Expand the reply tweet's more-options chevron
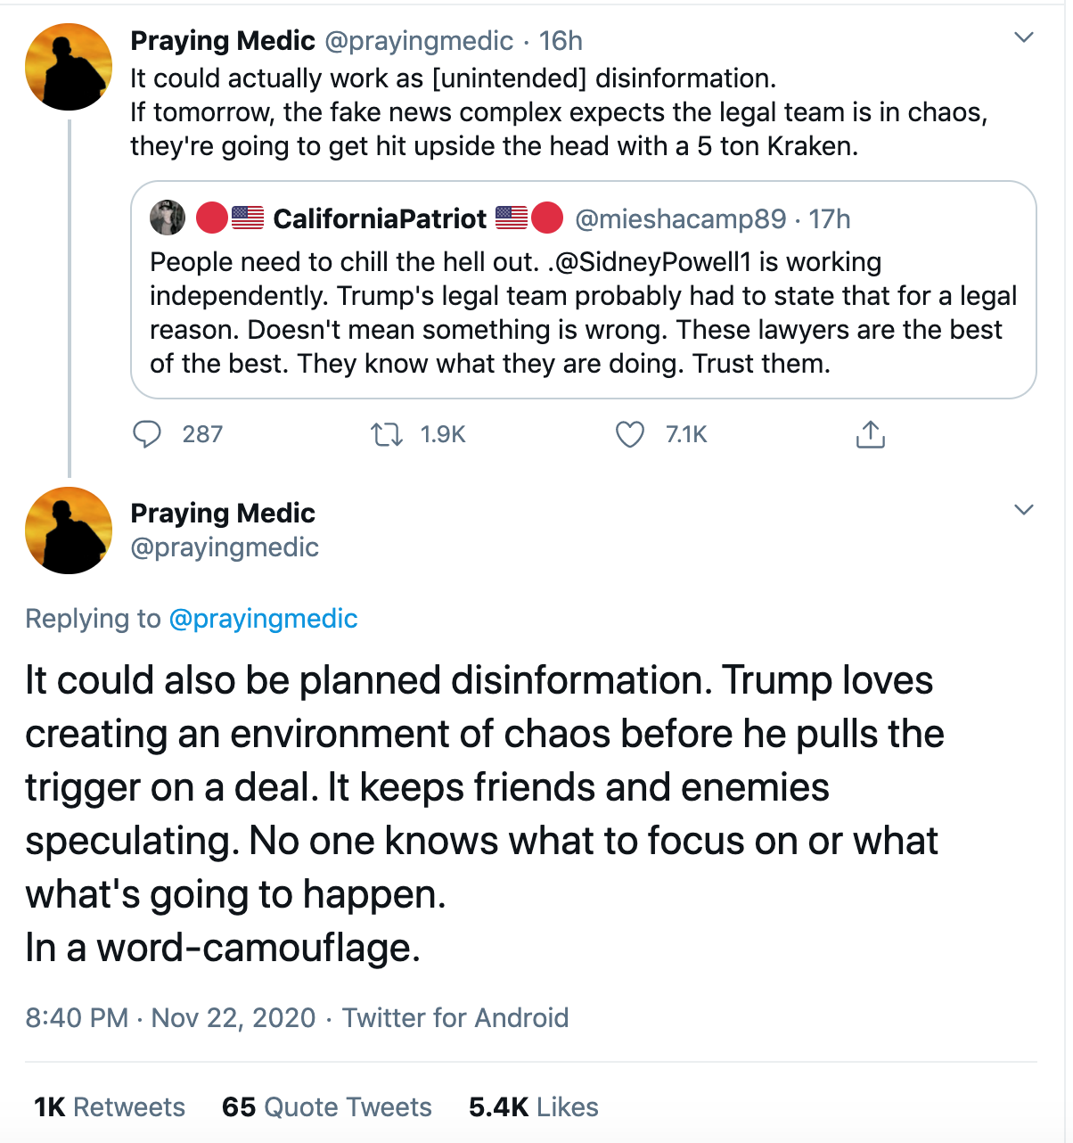Viewport: 1073px width, 1143px height. click(x=1024, y=510)
